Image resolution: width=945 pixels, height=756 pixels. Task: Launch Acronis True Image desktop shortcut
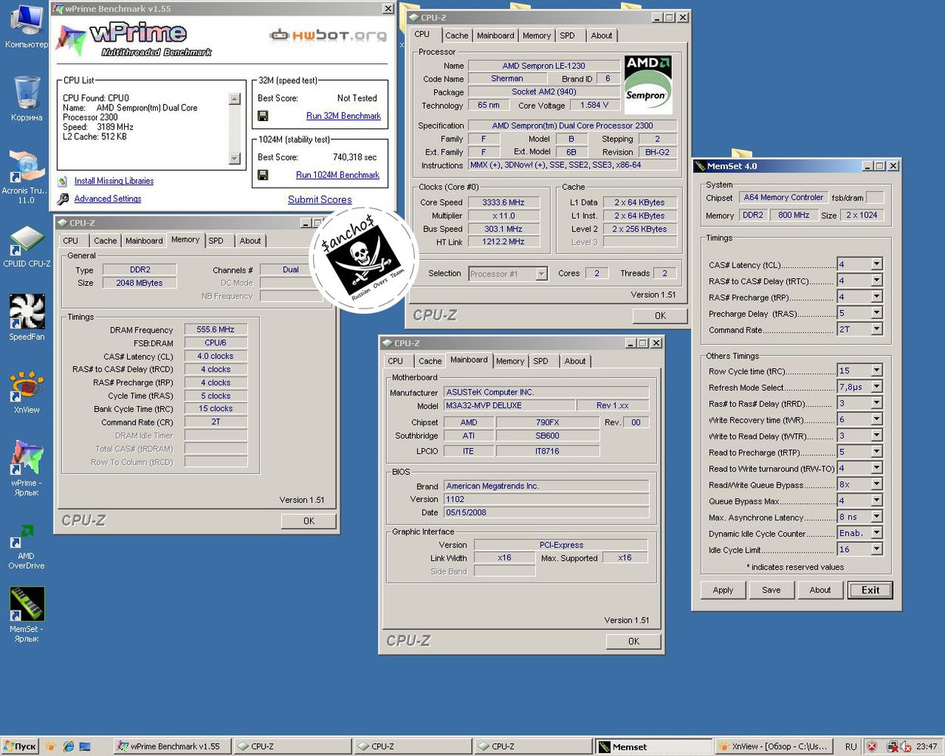click(26, 176)
